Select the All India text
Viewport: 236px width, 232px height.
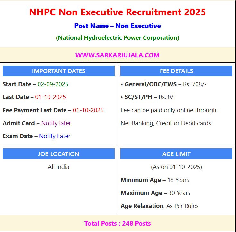(58, 167)
